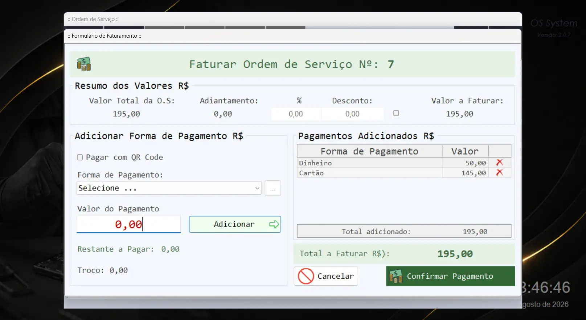Select the Dinheiro row in payments table
The height and width of the screenshot is (320, 586).
click(x=404, y=163)
